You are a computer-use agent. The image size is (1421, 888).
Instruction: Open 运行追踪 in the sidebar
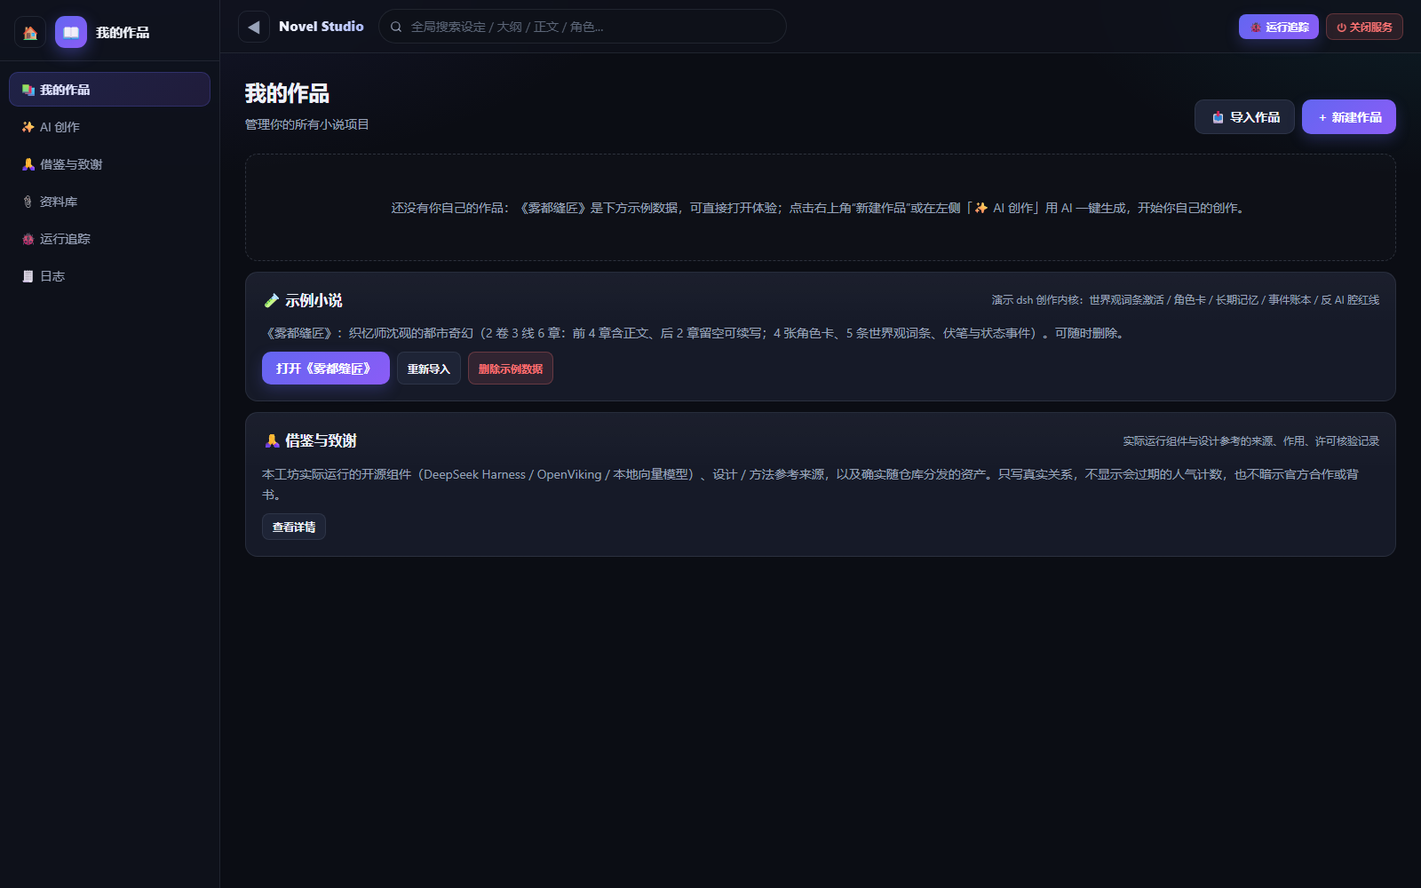click(x=109, y=239)
